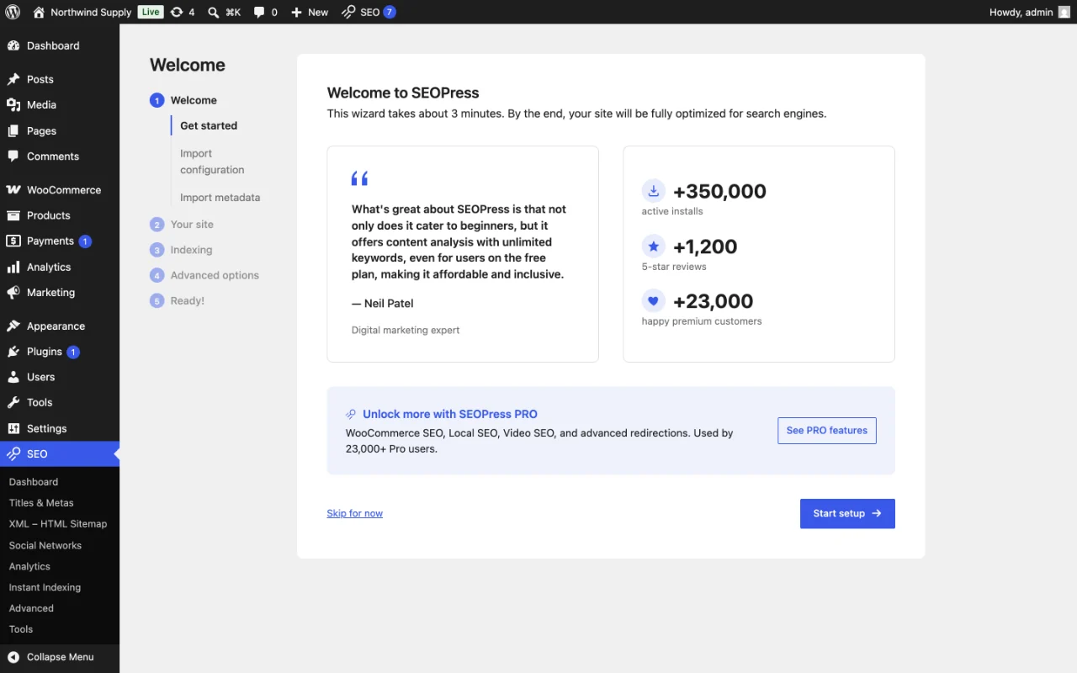Screen dimensions: 1077x673
Task: Click See PRO features button
Action: [x=827, y=431]
